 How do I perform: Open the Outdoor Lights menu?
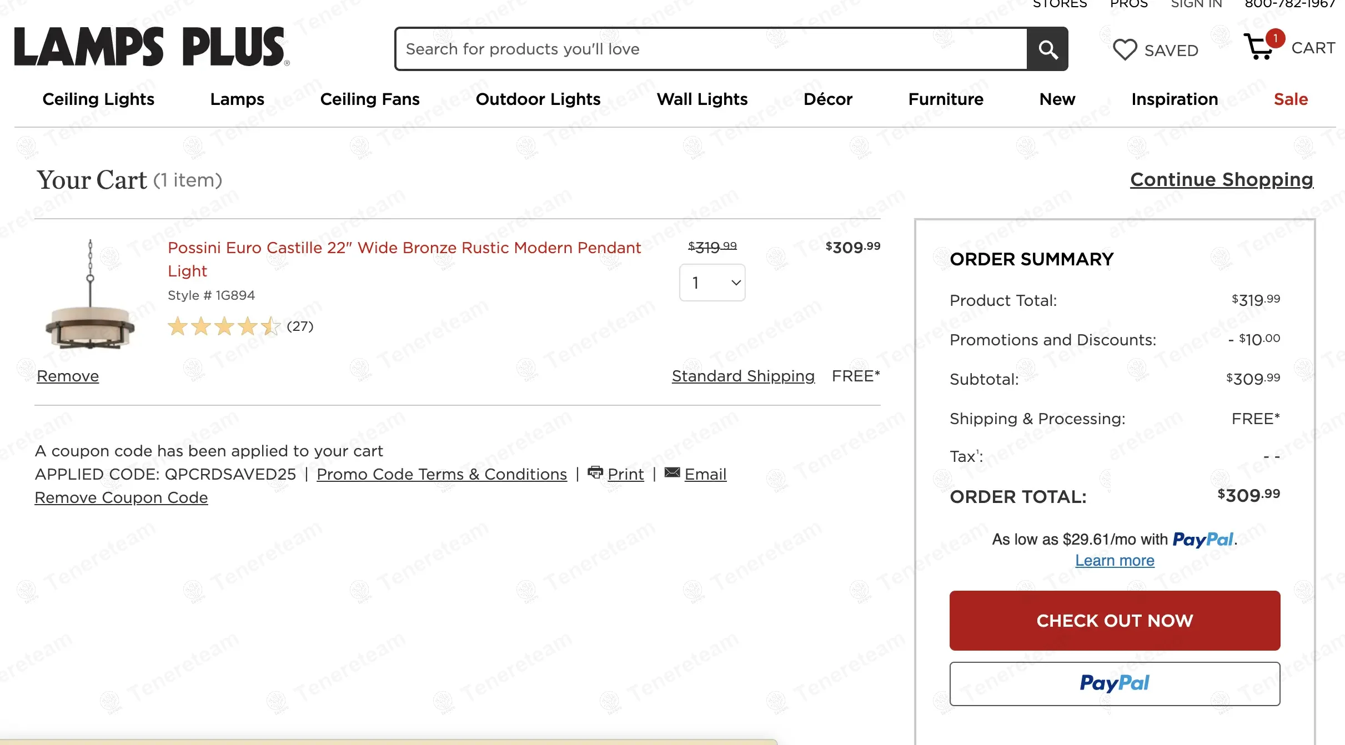(538, 99)
